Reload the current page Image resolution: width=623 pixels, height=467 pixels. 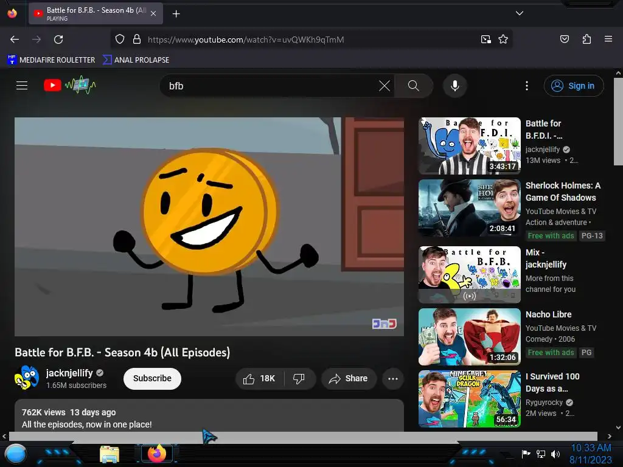pyautogui.click(x=58, y=40)
